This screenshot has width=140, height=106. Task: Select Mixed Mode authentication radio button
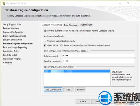click(45, 45)
